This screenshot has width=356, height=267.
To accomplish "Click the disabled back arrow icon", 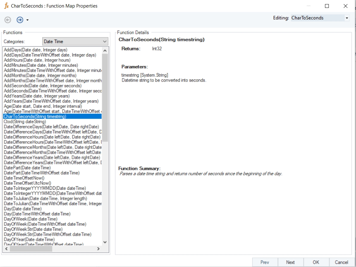I will tap(8, 20).
